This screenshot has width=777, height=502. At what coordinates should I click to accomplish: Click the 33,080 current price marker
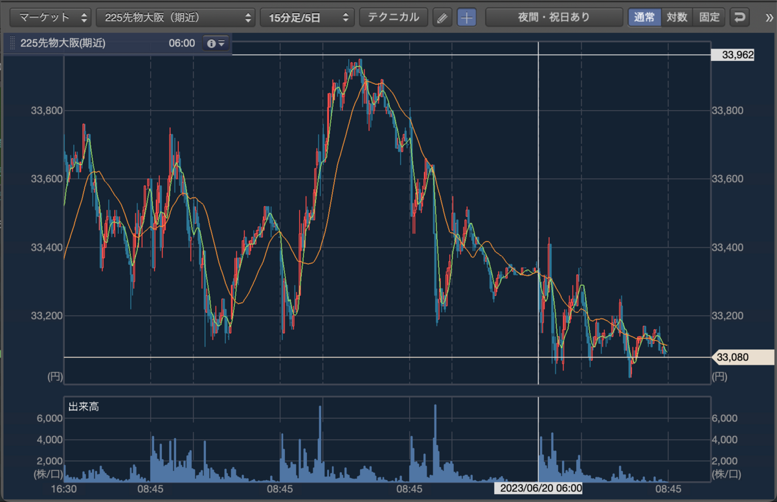coord(743,357)
